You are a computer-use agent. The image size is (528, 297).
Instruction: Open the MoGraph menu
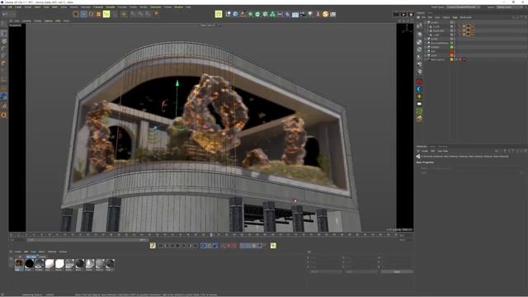pos(85,7)
